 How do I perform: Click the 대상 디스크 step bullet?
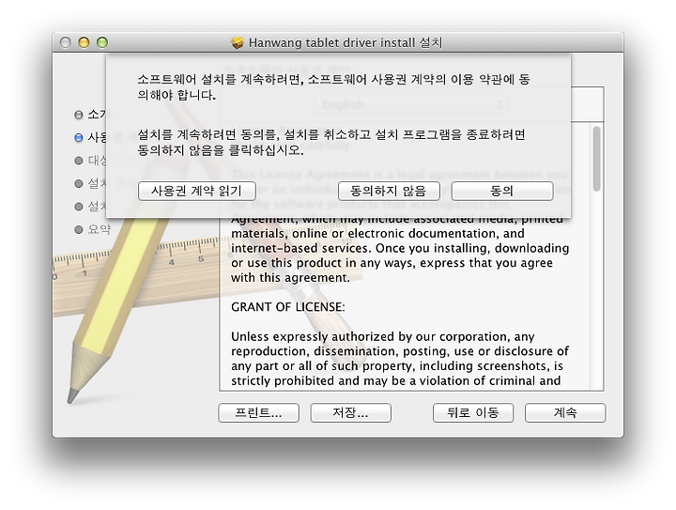click(79, 161)
